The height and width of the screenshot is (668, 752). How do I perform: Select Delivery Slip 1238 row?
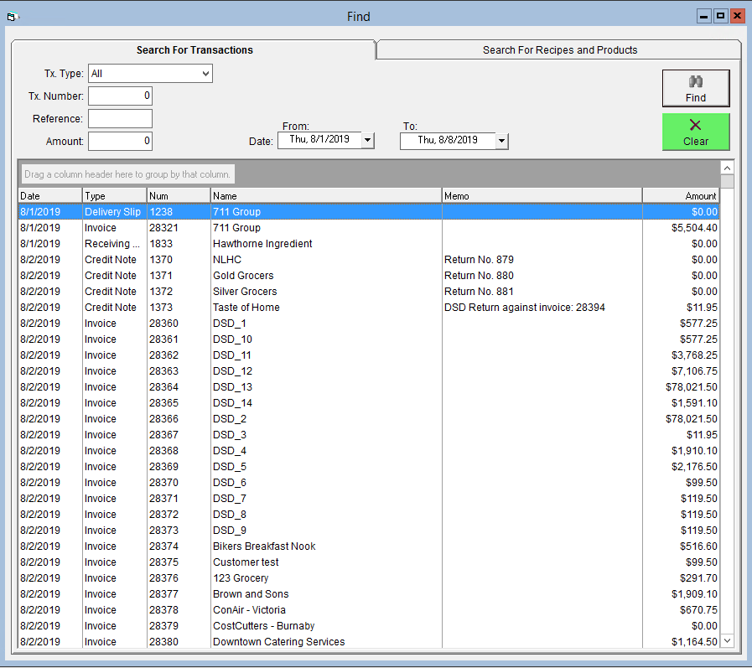point(368,212)
